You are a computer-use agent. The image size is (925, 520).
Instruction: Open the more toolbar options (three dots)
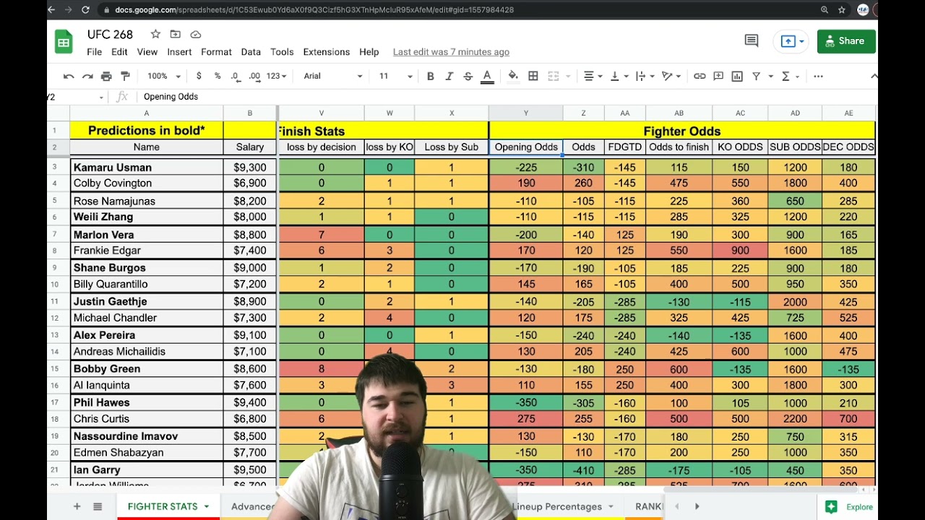point(818,76)
